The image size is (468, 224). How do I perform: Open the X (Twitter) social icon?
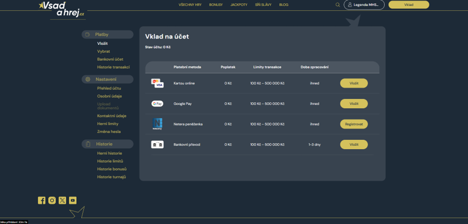pos(62,200)
